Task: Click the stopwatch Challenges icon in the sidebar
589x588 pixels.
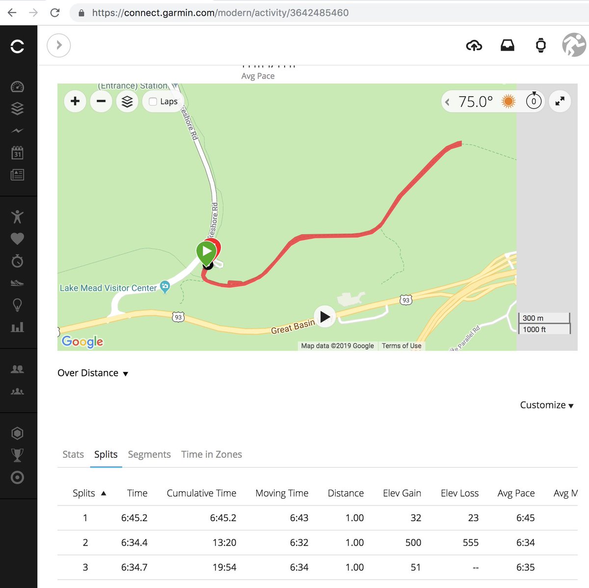Action: coord(18,261)
